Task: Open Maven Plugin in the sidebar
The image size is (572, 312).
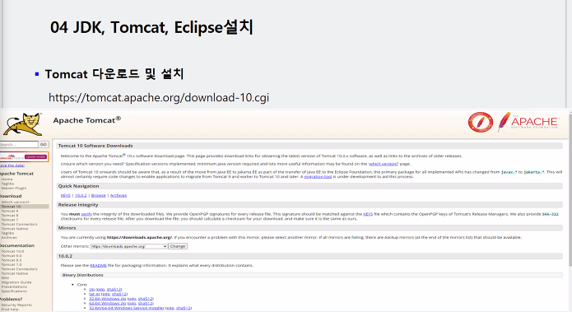Action: (x=14, y=188)
